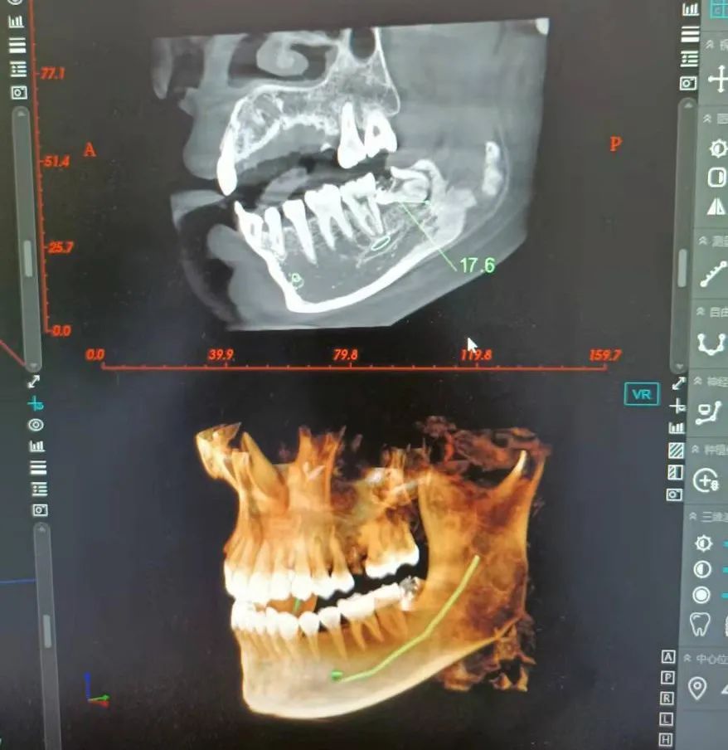Activate the nerve canal tracing tool
The image size is (728, 750).
(709, 412)
